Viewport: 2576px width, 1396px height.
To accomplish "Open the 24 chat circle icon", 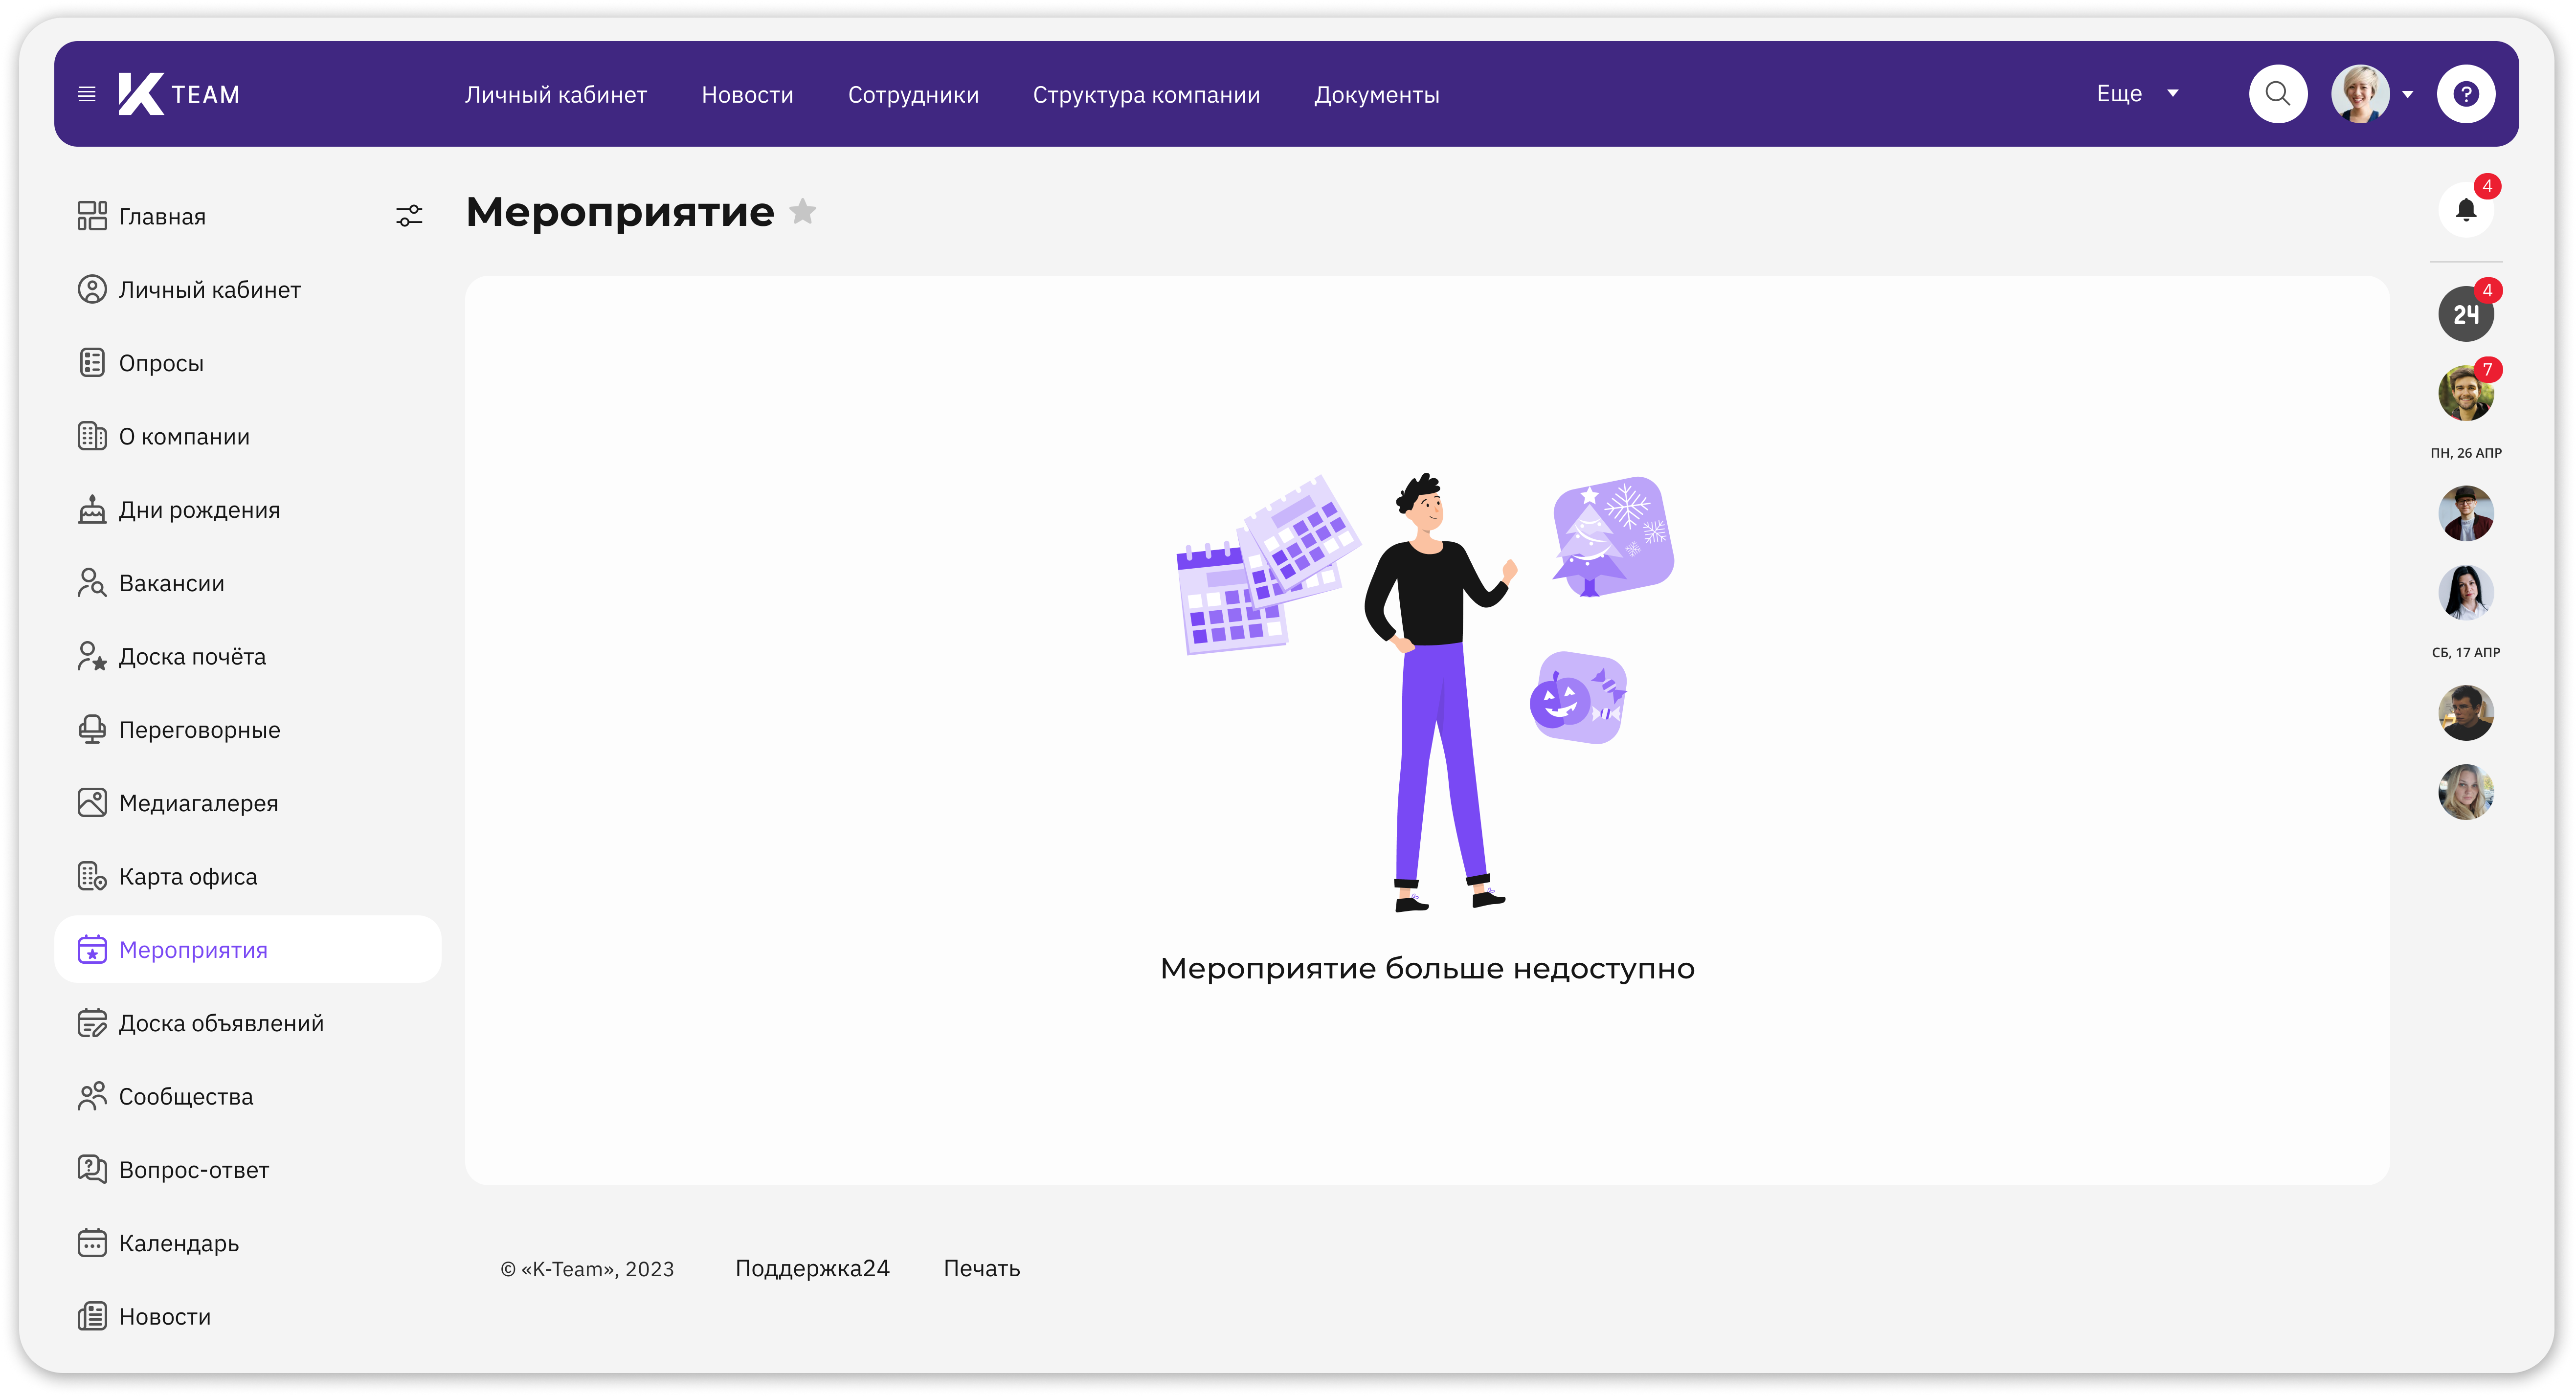I will coord(2465,314).
